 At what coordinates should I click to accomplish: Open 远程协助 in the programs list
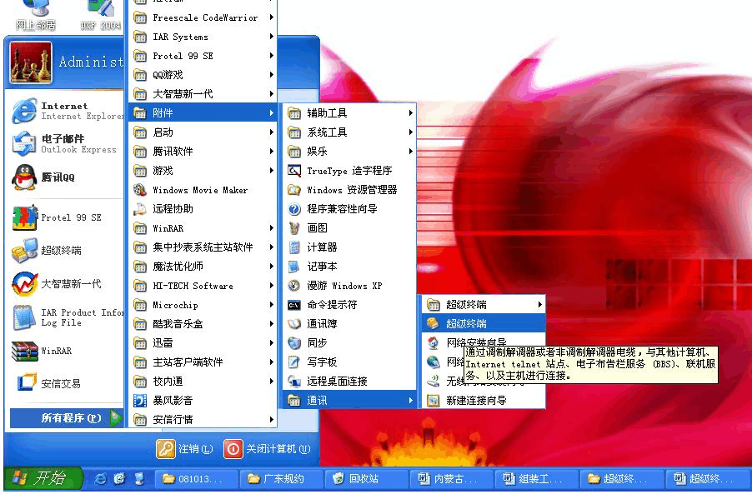click(x=203, y=209)
